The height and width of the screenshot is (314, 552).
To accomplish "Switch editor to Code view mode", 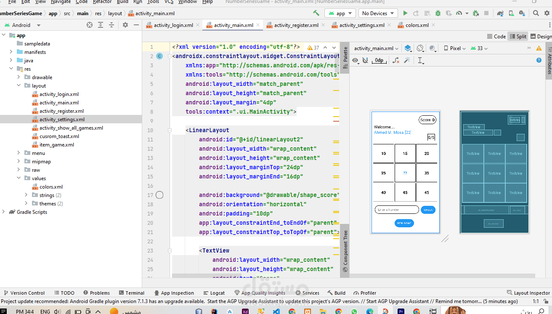I will click(496, 37).
